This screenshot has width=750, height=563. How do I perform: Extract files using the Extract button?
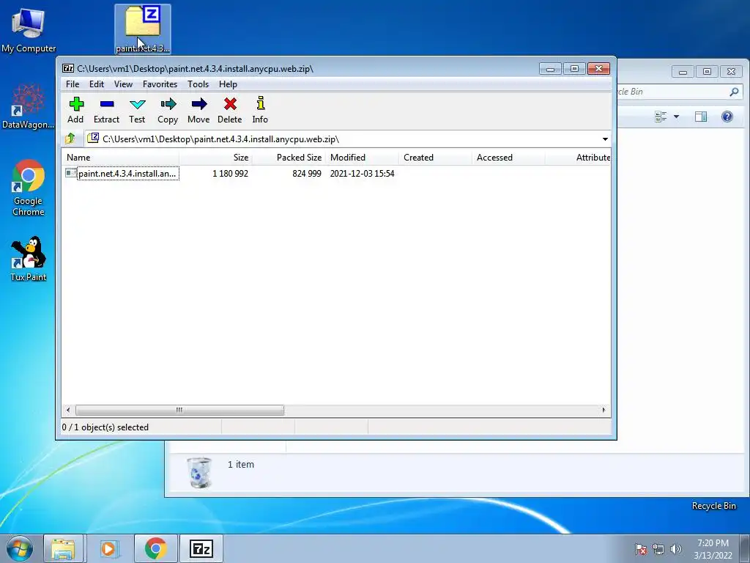(106, 110)
